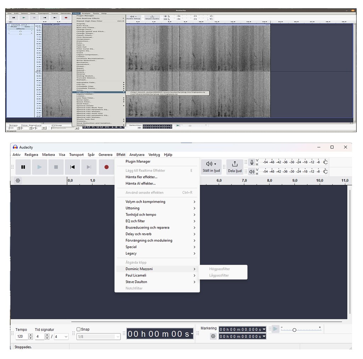Screen dimensions: 363x359
Task: Open Ställ in ljud audio setup
Action: click(x=211, y=167)
